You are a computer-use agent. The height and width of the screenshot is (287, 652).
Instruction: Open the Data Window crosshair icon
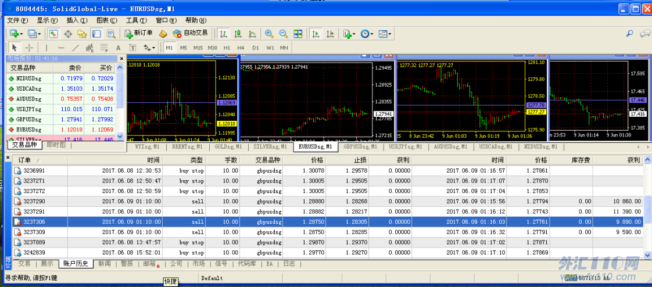coord(68,34)
